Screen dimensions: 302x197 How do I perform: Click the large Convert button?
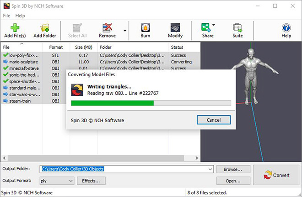(276, 175)
